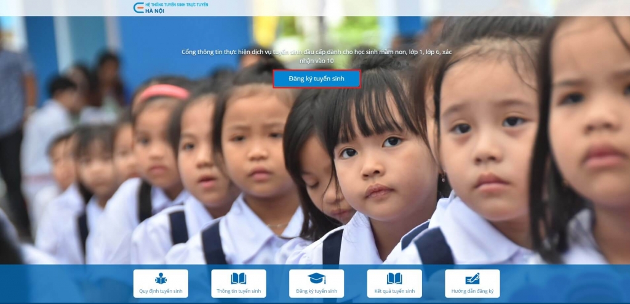The image size is (630, 304).
Task: View the Kết quả tuyển sinh label link
Action: point(394,291)
